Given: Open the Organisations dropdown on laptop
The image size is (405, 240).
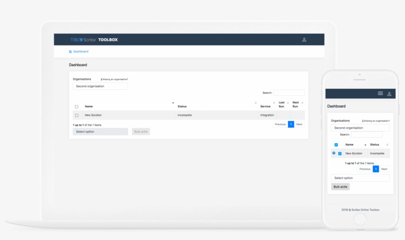Looking at the screenshot, I should click(x=100, y=86).
